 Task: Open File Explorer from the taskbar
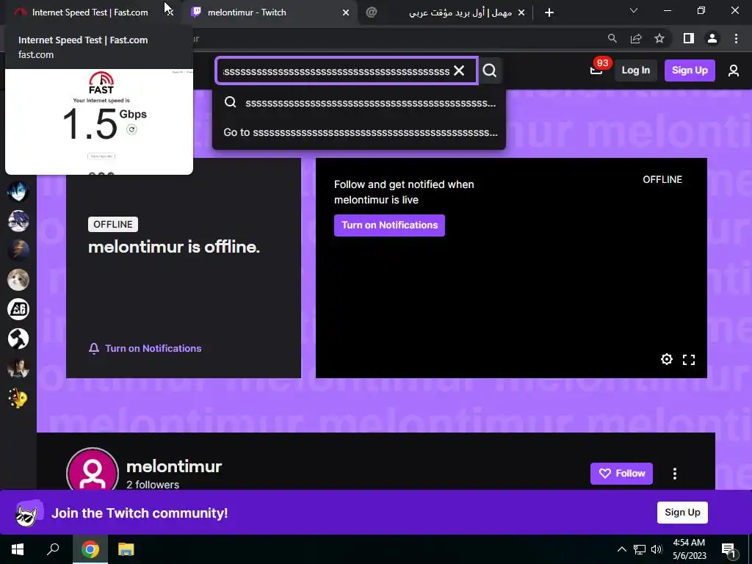click(x=126, y=549)
